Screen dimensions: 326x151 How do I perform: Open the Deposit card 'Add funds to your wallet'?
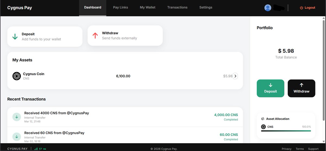pyautogui.click(x=45, y=37)
